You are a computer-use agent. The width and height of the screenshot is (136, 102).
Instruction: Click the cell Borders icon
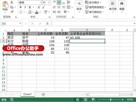[21, 12]
